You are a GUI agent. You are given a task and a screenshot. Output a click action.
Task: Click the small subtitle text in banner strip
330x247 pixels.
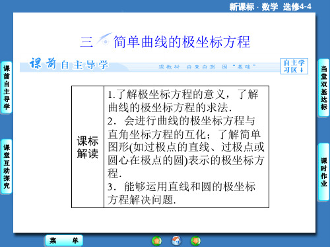(207, 67)
